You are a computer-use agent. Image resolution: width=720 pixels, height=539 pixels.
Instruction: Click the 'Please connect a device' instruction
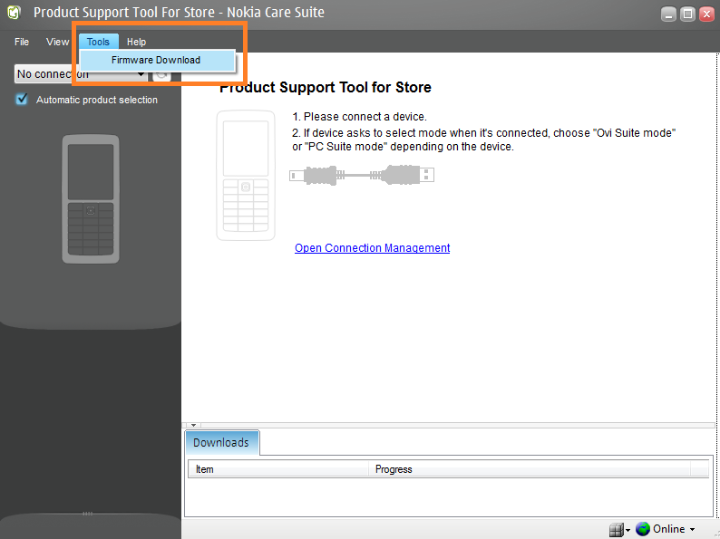359,117
